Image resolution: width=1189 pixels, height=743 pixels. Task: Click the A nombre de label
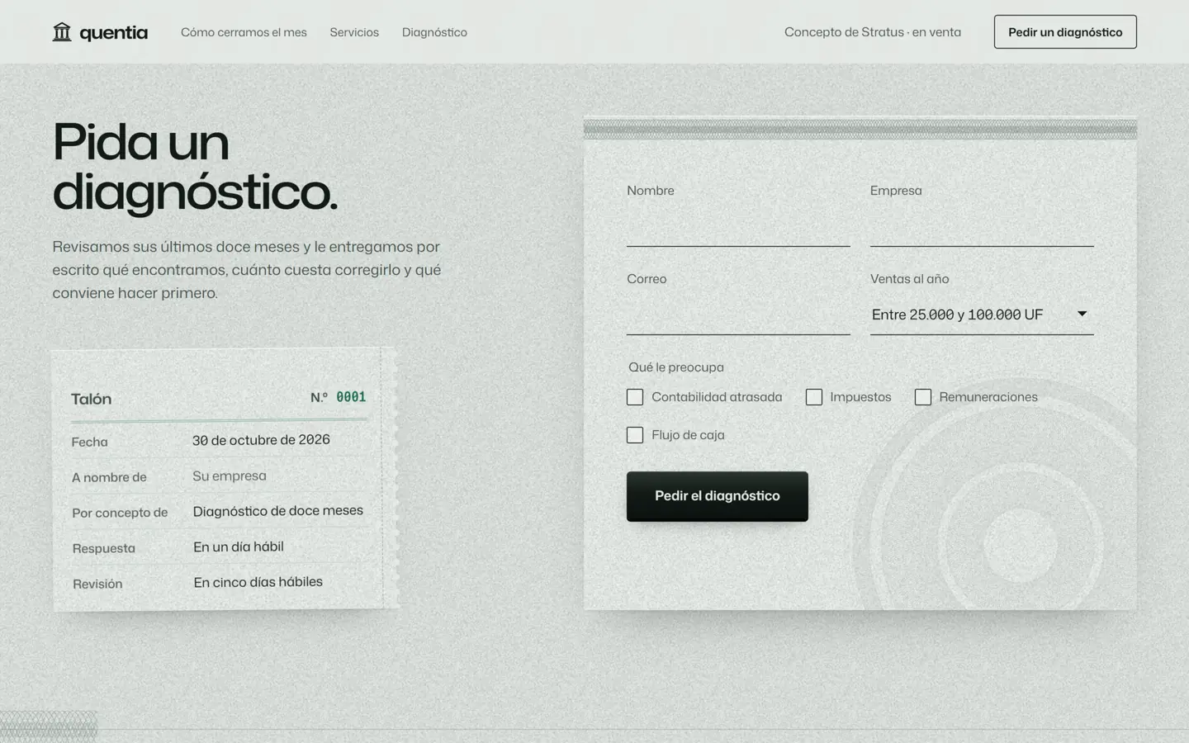109,477
